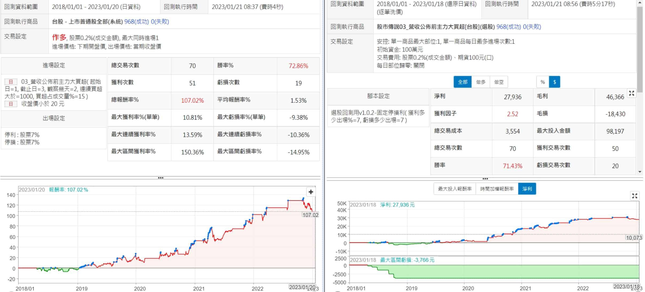Click 2023/01/20 date marker on left chart
645x292 pixels.
pos(302,287)
